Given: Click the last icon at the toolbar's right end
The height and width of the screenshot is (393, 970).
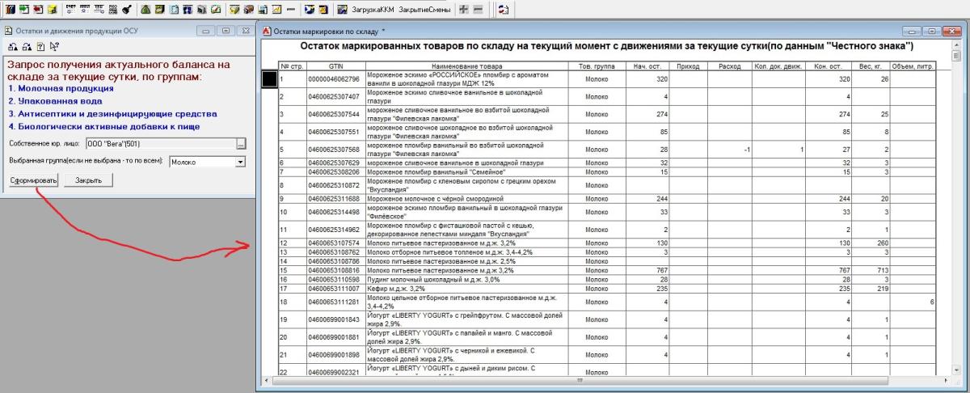Looking at the screenshot, I should (x=503, y=9).
